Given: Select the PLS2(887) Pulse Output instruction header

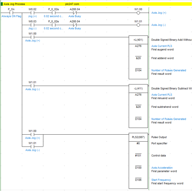Looking at the screenshot, I should point(138,137).
